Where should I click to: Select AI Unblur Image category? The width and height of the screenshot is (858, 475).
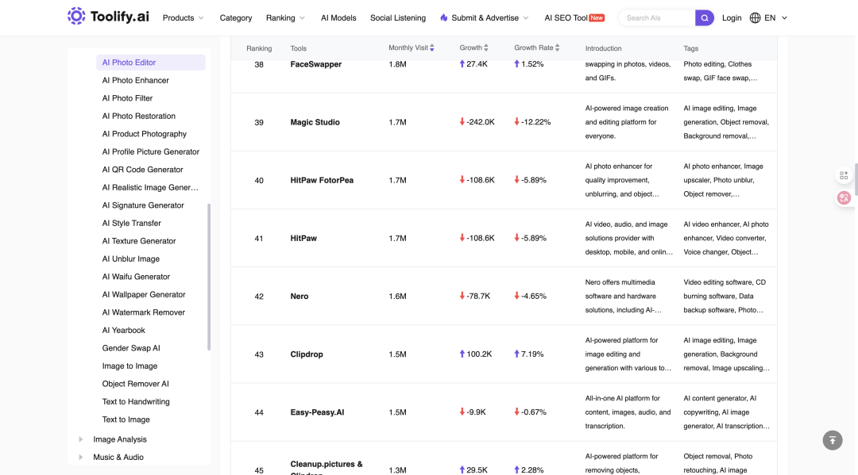point(131,259)
